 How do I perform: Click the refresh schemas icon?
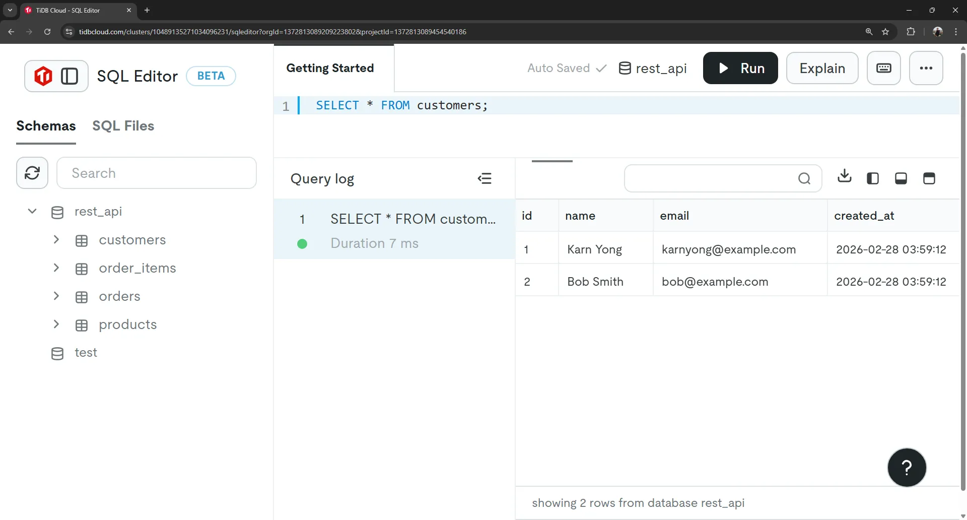coord(32,173)
